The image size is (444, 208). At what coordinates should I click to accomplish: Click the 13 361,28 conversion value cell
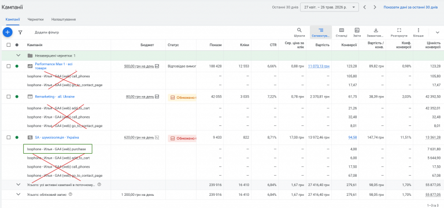(x=433, y=138)
